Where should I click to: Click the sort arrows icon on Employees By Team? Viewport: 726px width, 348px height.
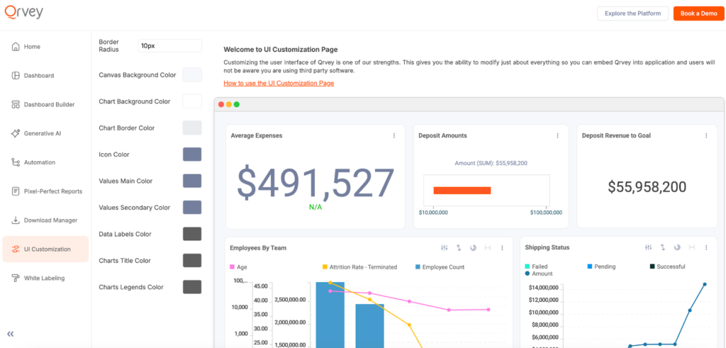(459, 248)
